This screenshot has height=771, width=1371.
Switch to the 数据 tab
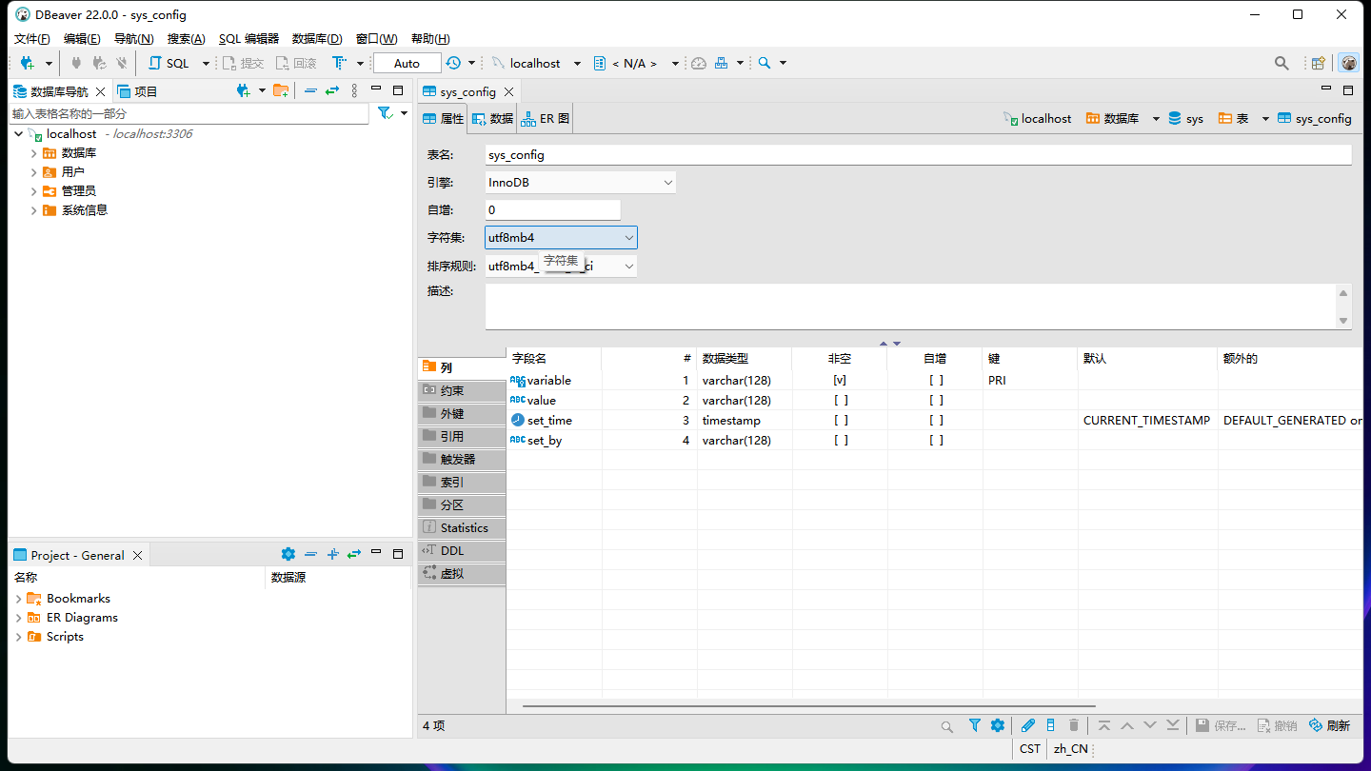492,119
